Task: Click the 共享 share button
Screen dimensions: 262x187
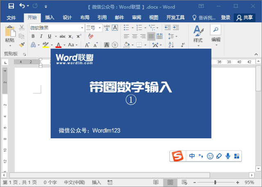Action: (244, 18)
